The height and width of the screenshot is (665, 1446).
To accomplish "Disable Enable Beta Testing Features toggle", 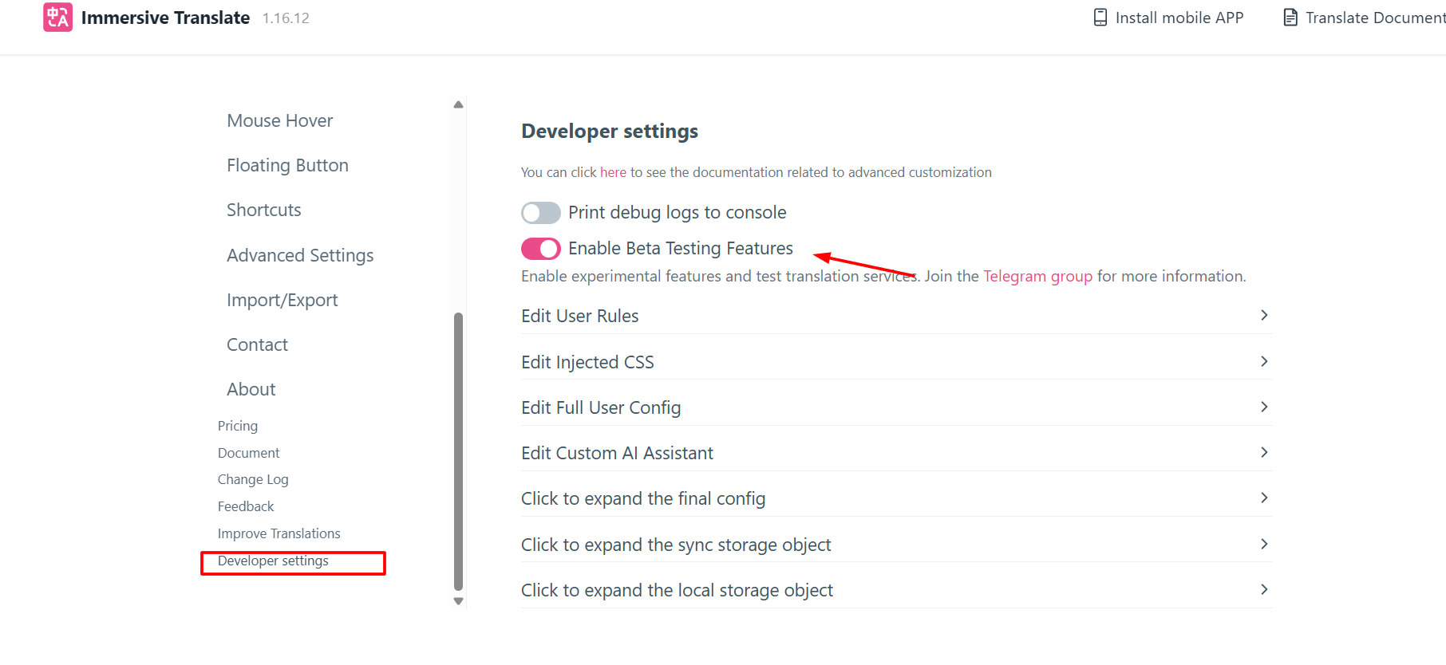I will [541, 249].
